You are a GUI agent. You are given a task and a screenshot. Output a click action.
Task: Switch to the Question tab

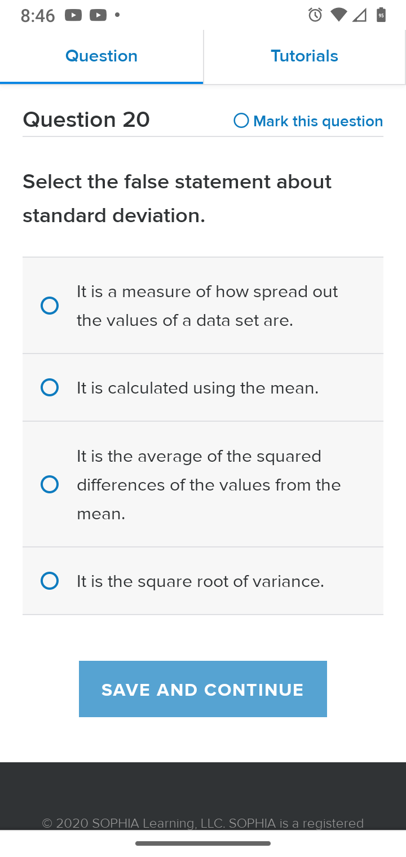pyautogui.click(x=101, y=56)
